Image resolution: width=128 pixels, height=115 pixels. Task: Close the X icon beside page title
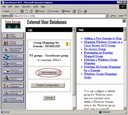pos(124,21)
